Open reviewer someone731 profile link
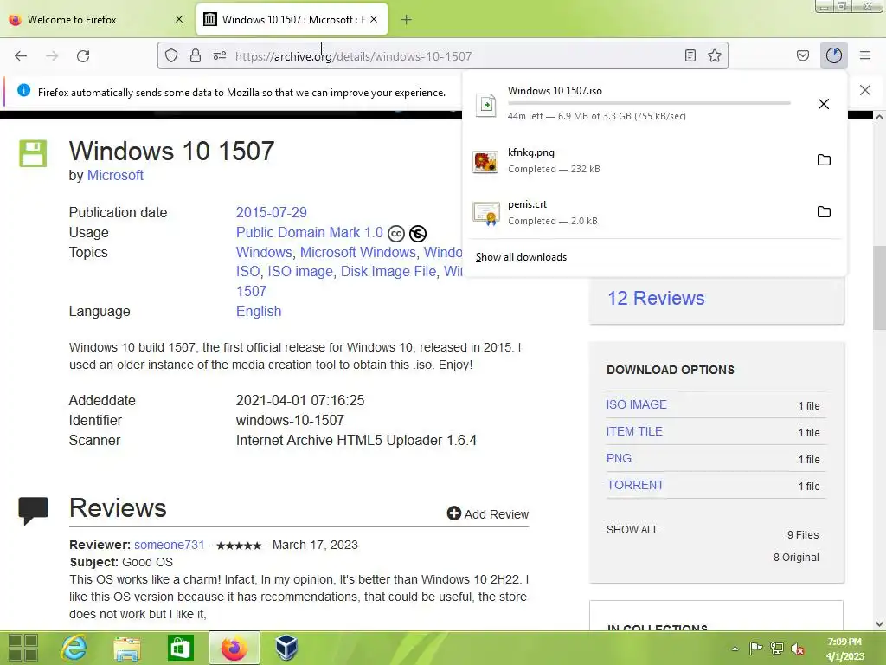886x665 pixels. [x=169, y=546]
